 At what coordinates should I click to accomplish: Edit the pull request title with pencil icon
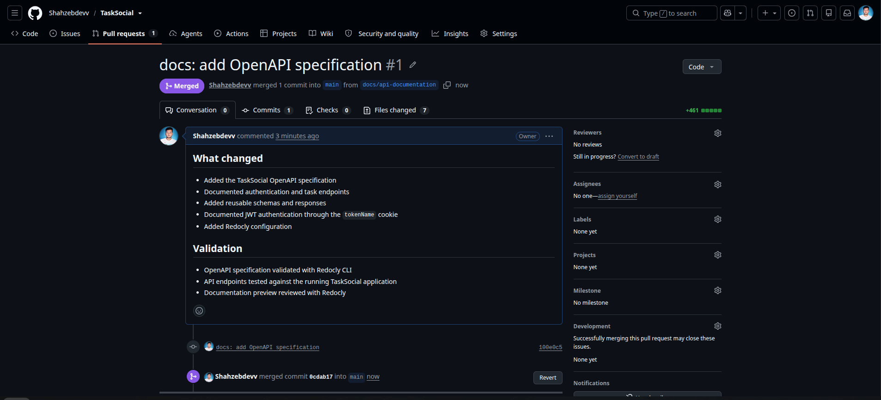tap(413, 65)
